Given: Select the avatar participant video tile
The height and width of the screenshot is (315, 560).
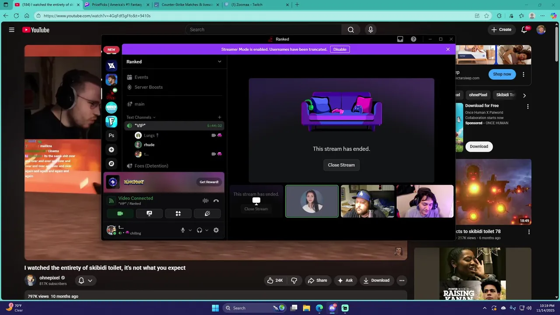Looking at the screenshot, I should [x=312, y=201].
